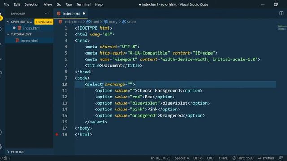Select index.html in TUTORIALSYT folder
Screen dimensions: 287x161
30,41
